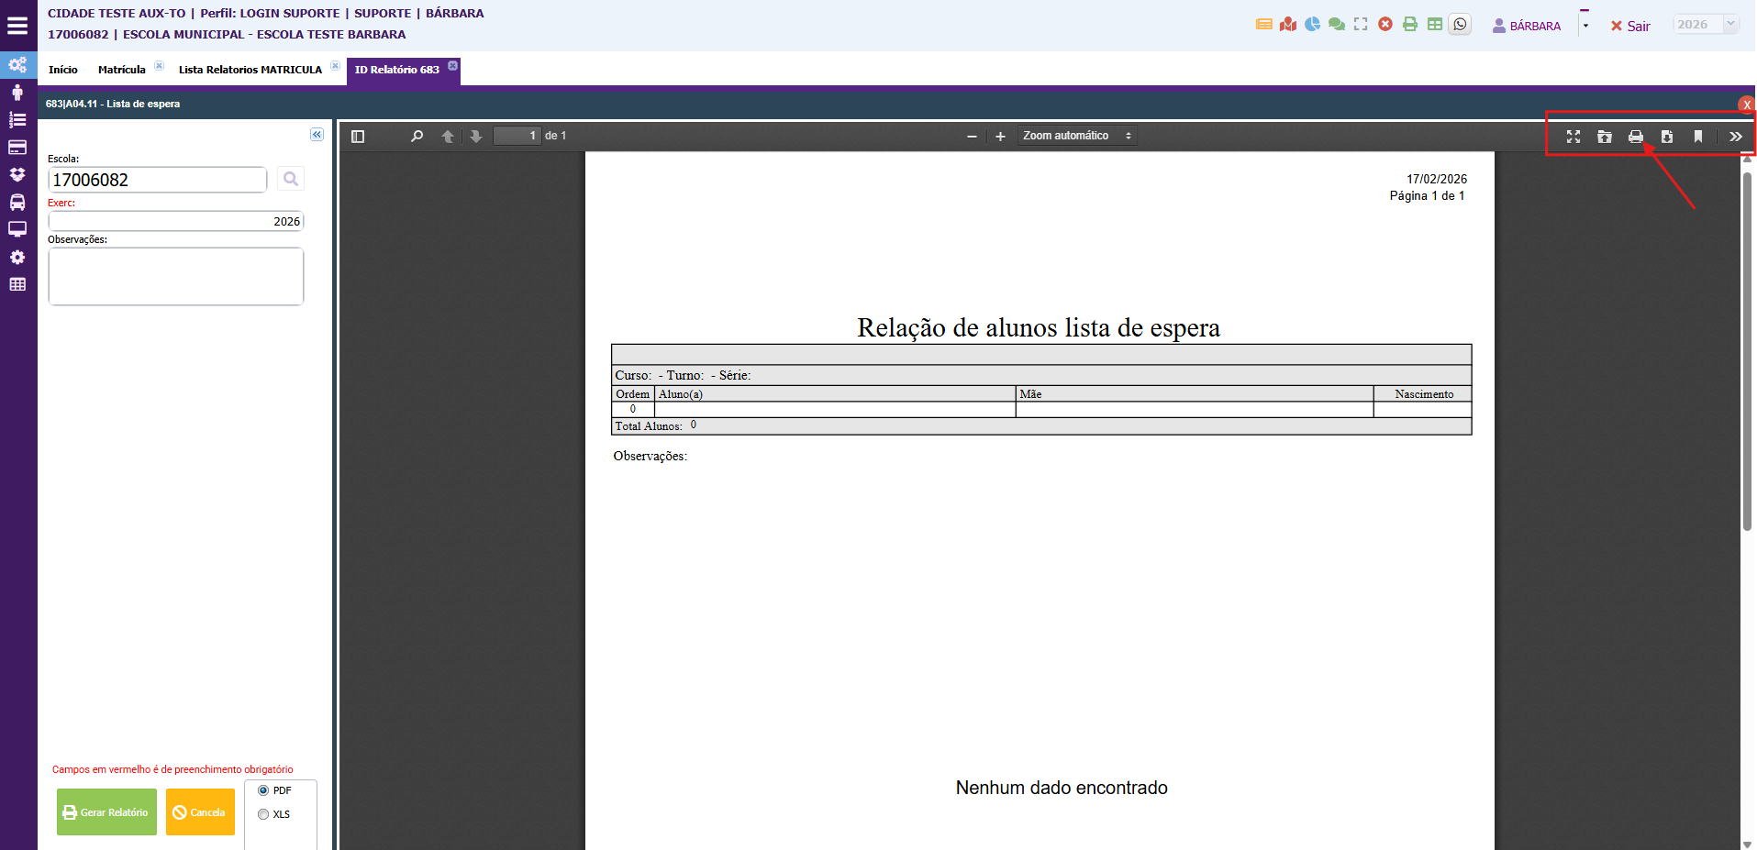Open the bus transport sidebar icon
The height and width of the screenshot is (850, 1757).
(x=17, y=202)
